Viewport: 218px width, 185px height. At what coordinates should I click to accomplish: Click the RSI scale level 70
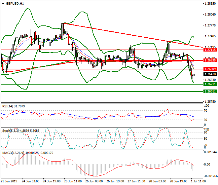click(x=205, y=111)
